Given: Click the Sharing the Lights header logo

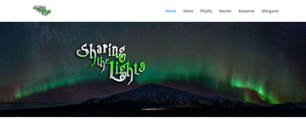Looking at the screenshot, I should 42,10.
